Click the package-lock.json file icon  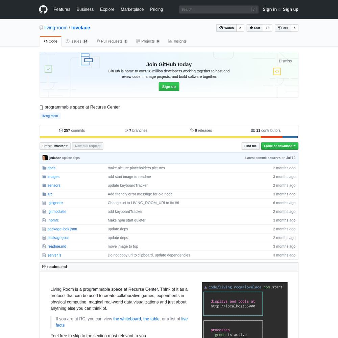click(x=44, y=229)
